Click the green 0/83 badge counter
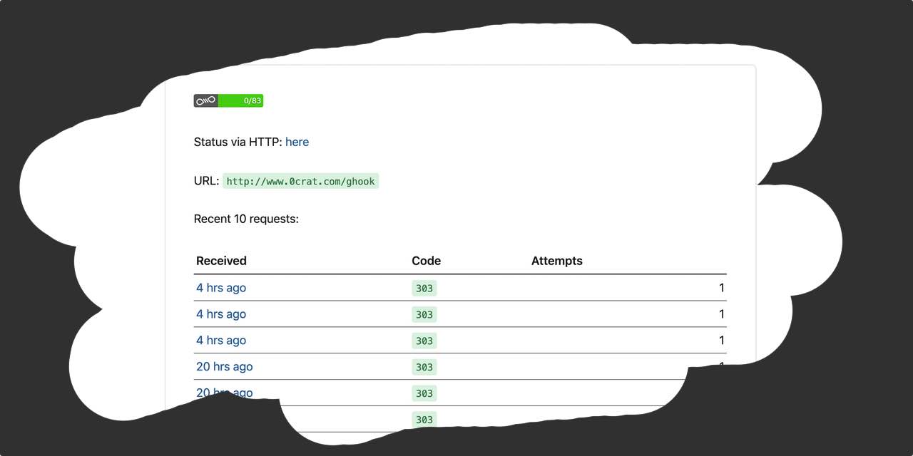Viewport: 913px width, 456px height. click(241, 101)
